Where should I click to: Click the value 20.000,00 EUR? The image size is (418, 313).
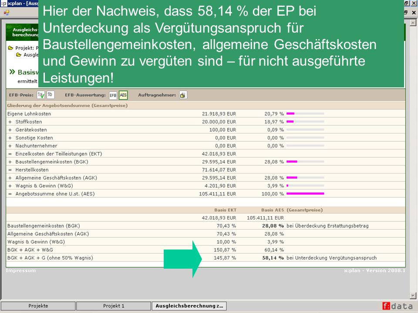pos(219,122)
